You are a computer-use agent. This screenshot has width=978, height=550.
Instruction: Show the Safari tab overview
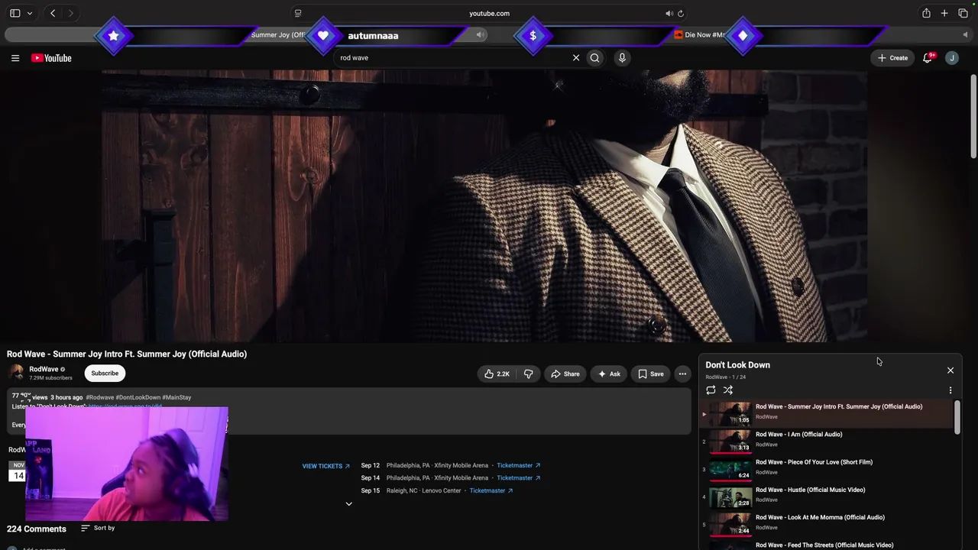point(963,13)
